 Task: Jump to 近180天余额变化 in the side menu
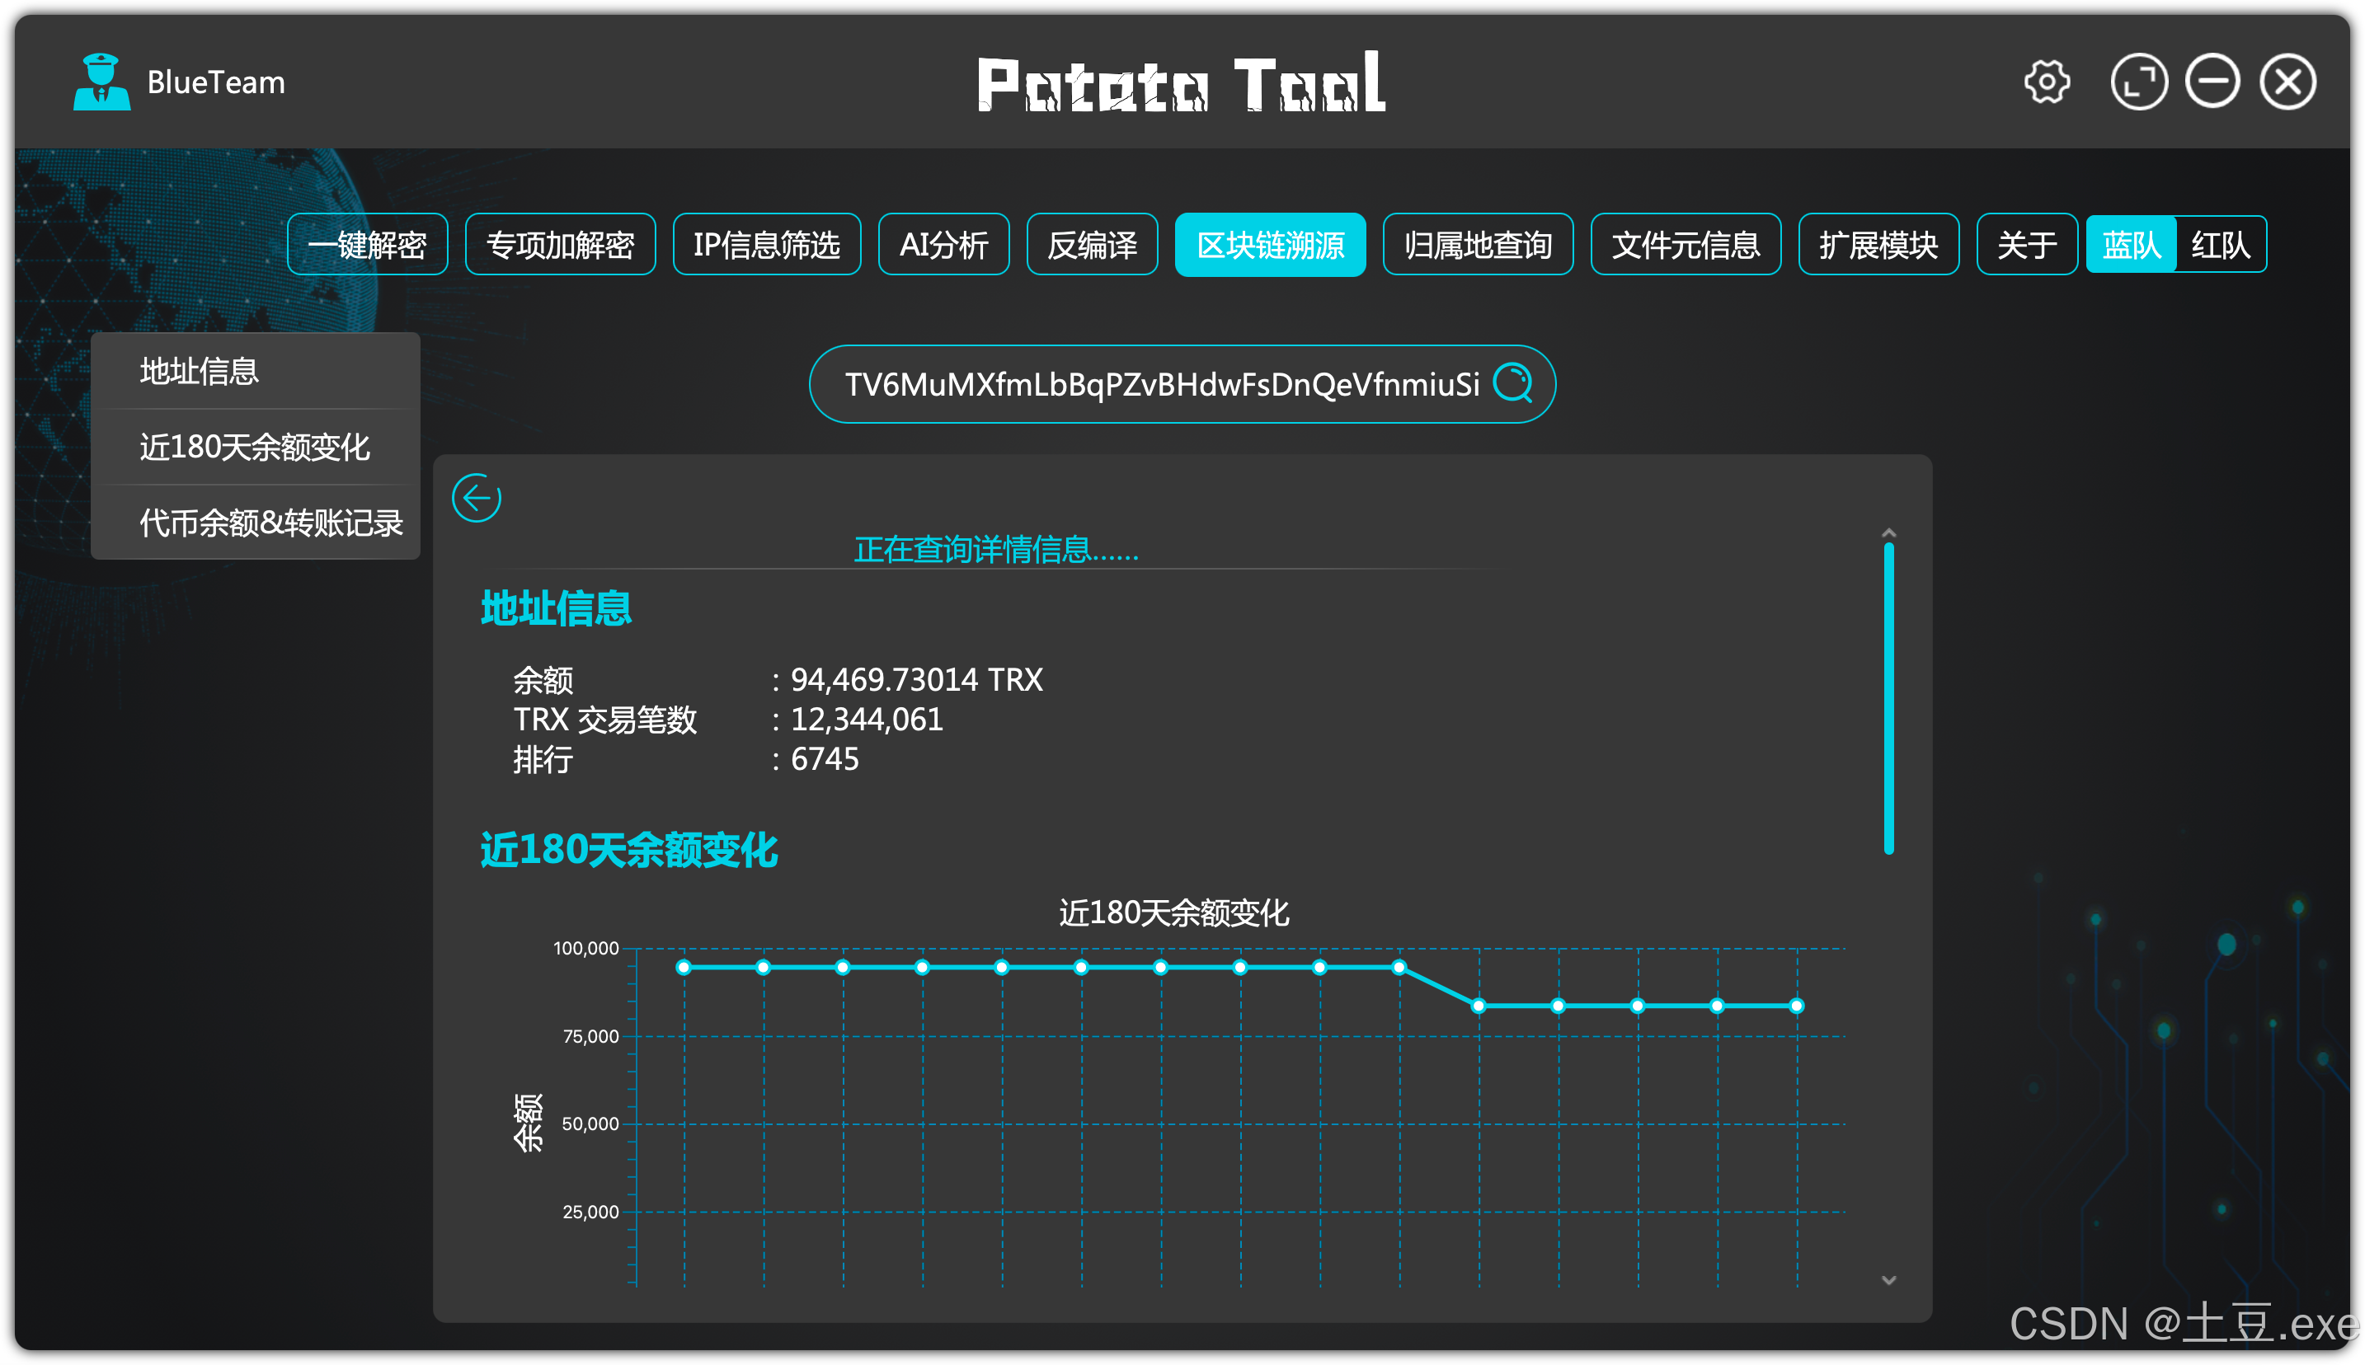[255, 448]
